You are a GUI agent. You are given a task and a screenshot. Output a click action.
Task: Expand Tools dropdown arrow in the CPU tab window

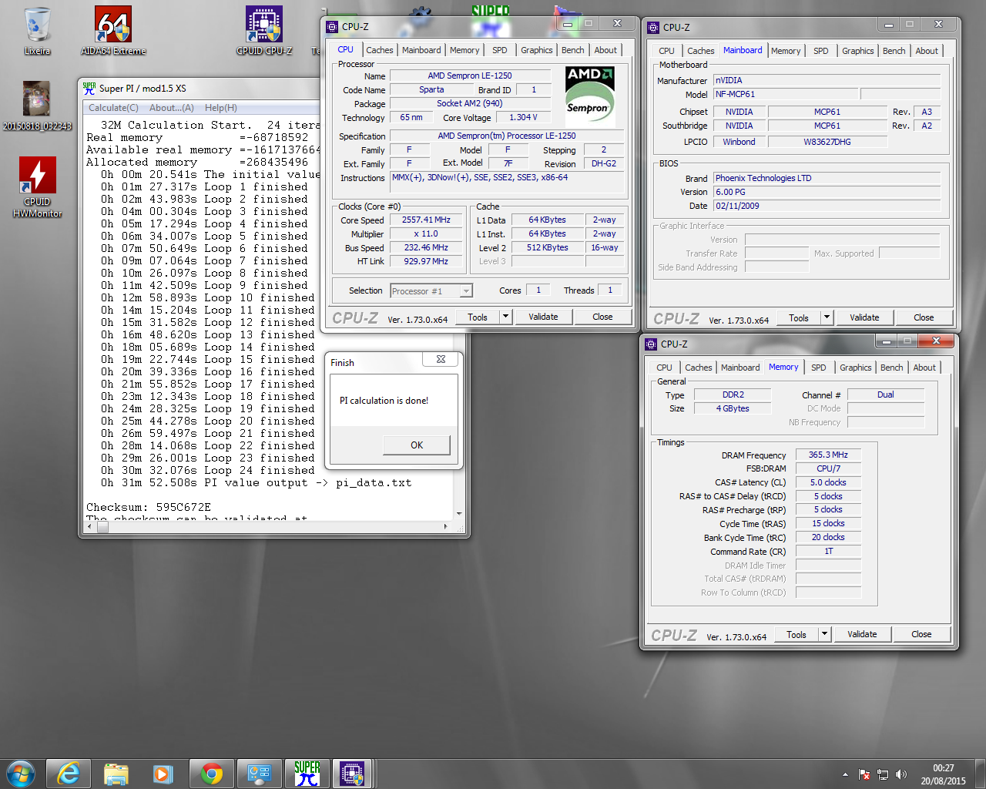tap(505, 317)
